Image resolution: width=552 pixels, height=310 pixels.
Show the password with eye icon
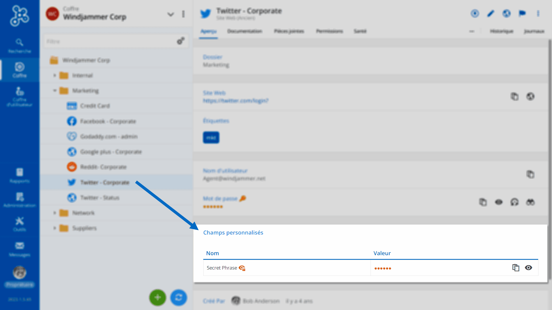pyautogui.click(x=499, y=202)
